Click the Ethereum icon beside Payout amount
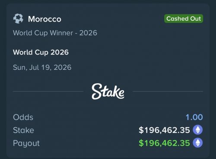216x159 pixels. click(x=198, y=143)
